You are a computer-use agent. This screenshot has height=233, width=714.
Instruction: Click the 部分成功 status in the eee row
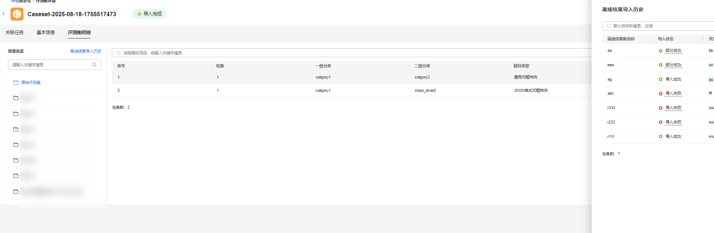[x=673, y=65]
